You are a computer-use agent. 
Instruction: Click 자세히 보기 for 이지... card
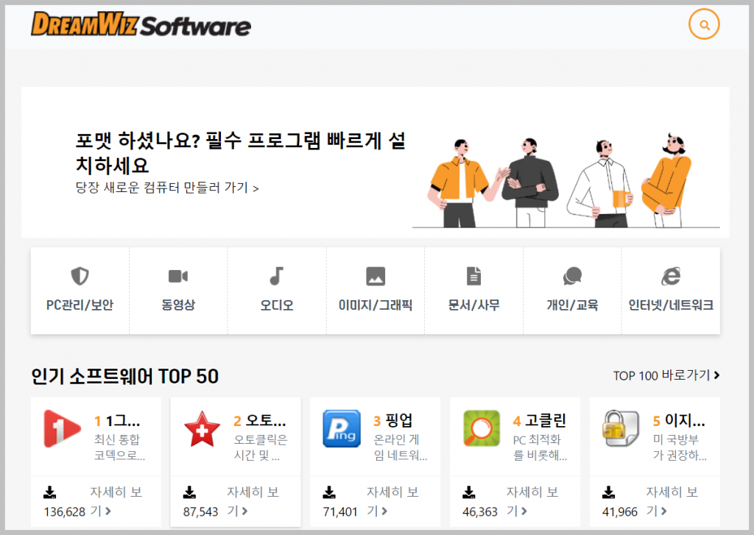tap(672, 501)
